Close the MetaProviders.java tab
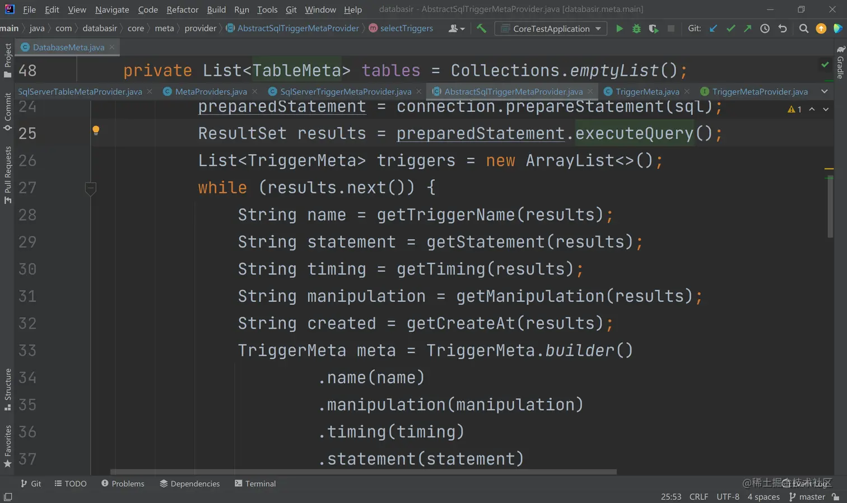Viewport: 847px width, 503px height. 255,91
